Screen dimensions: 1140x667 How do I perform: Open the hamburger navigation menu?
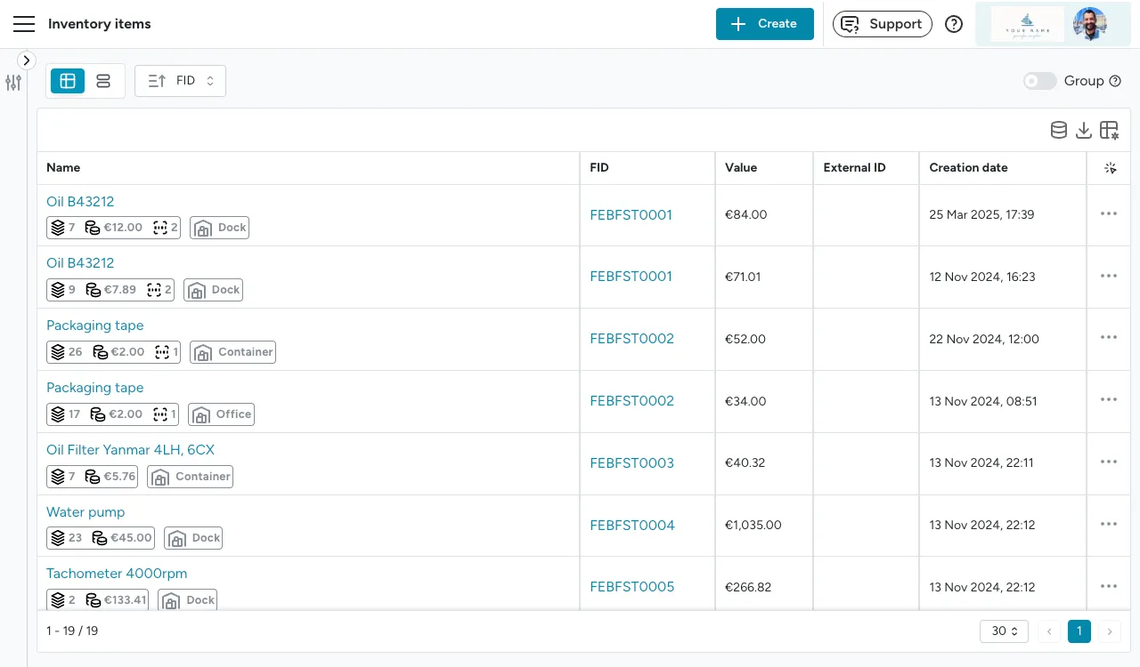(24, 24)
